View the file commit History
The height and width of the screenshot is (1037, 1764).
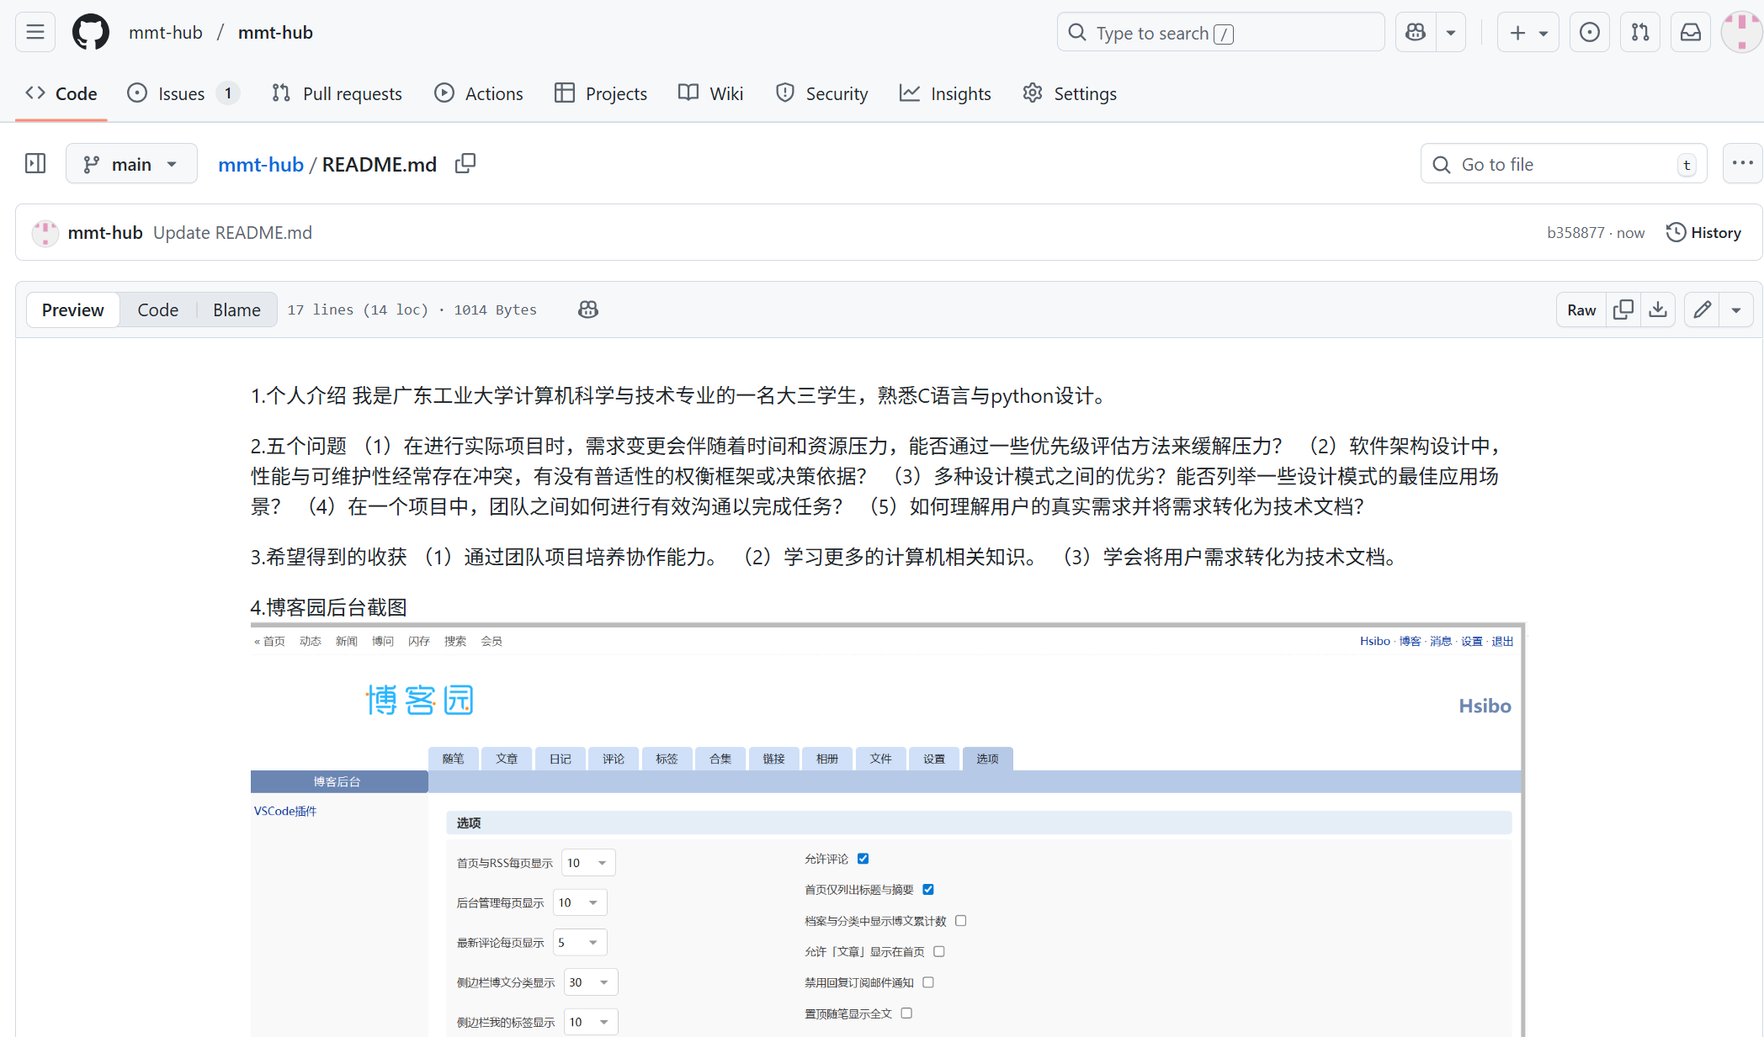click(1703, 233)
